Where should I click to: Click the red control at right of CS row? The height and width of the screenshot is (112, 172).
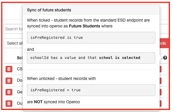161,69
